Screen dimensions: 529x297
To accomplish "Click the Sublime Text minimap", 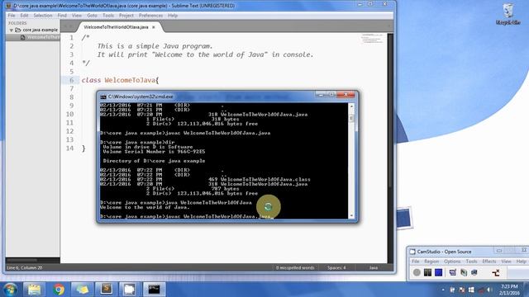I will click(x=373, y=39).
